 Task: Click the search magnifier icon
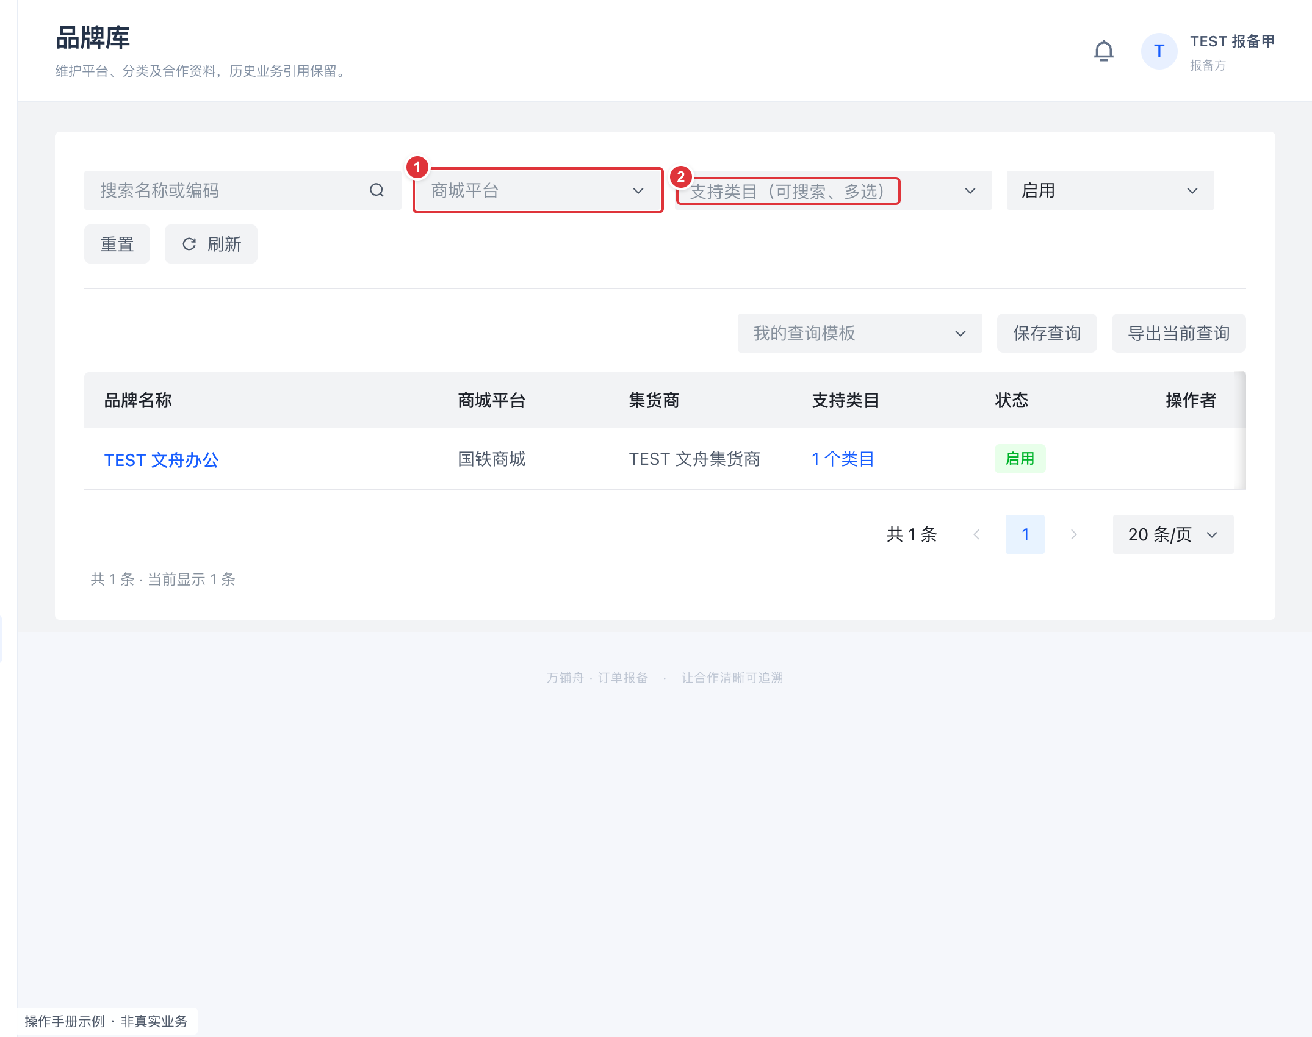click(377, 190)
